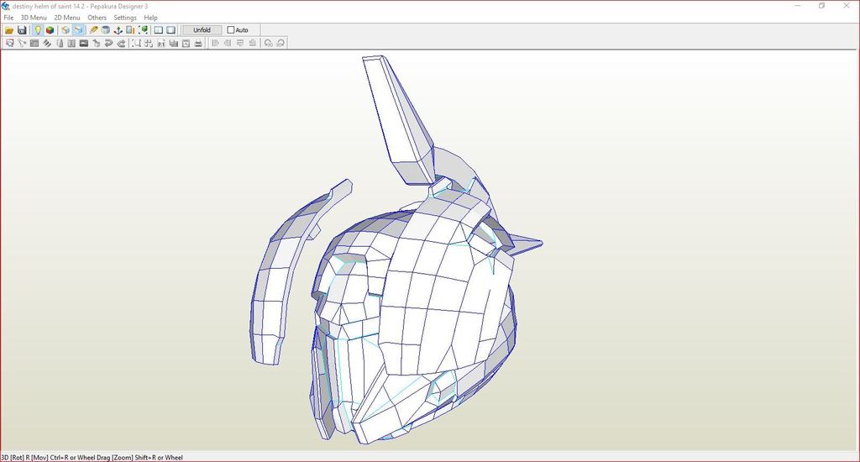Click the diagonal stripes edge icon

(47, 44)
